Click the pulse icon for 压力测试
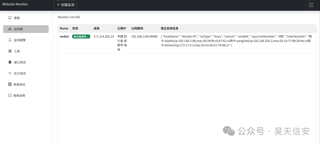This screenshot has width=320, height=144. pyautogui.click(x=10, y=73)
